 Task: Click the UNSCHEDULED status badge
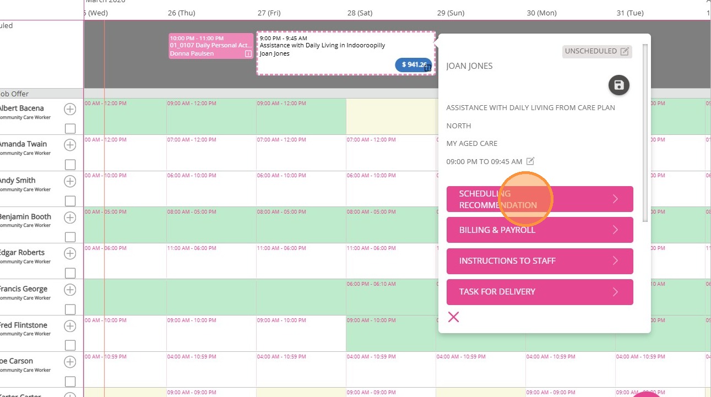click(x=597, y=51)
